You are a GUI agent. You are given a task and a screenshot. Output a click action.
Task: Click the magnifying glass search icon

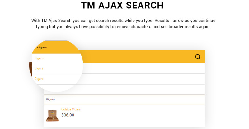(x=198, y=57)
